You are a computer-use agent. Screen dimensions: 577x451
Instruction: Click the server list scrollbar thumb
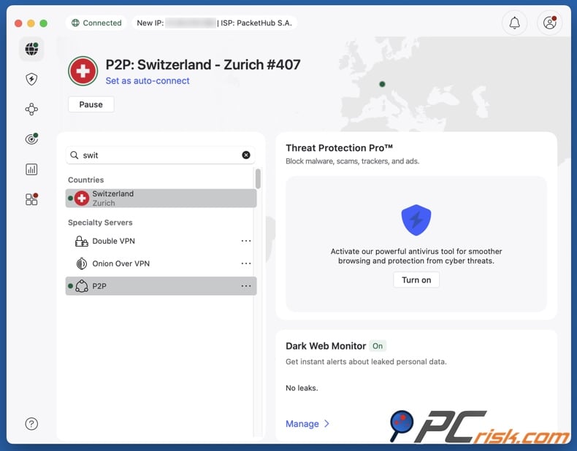point(258,178)
